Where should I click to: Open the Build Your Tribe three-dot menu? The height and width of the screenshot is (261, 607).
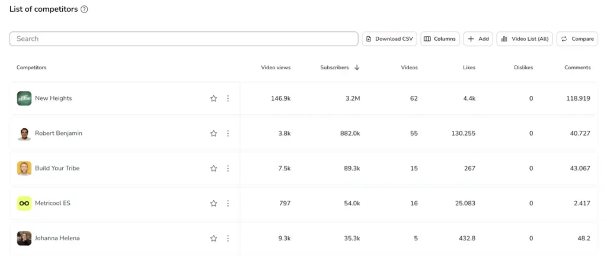pyautogui.click(x=228, y=168)
